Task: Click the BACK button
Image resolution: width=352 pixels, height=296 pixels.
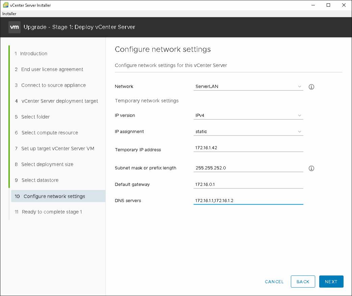Action: pos(303,282)
